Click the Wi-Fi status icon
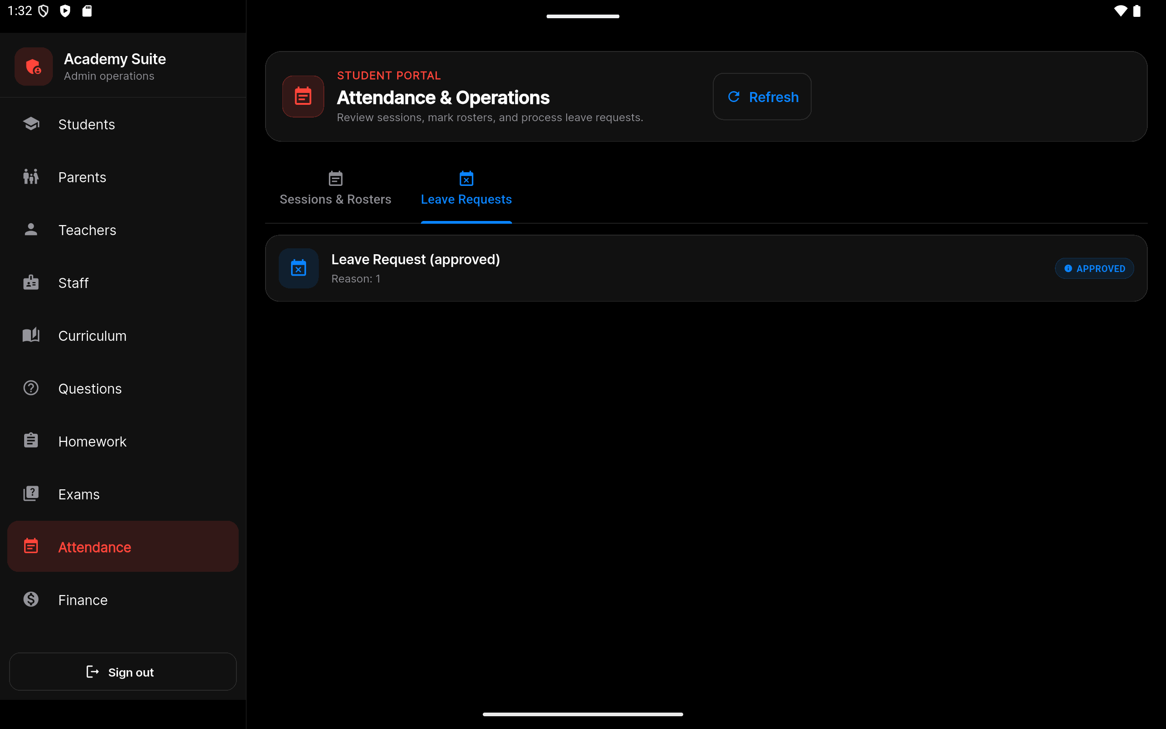Image resolution: width=1166 pixels, height=729 pixels. pyautogui.click(x=1121, y=10)
